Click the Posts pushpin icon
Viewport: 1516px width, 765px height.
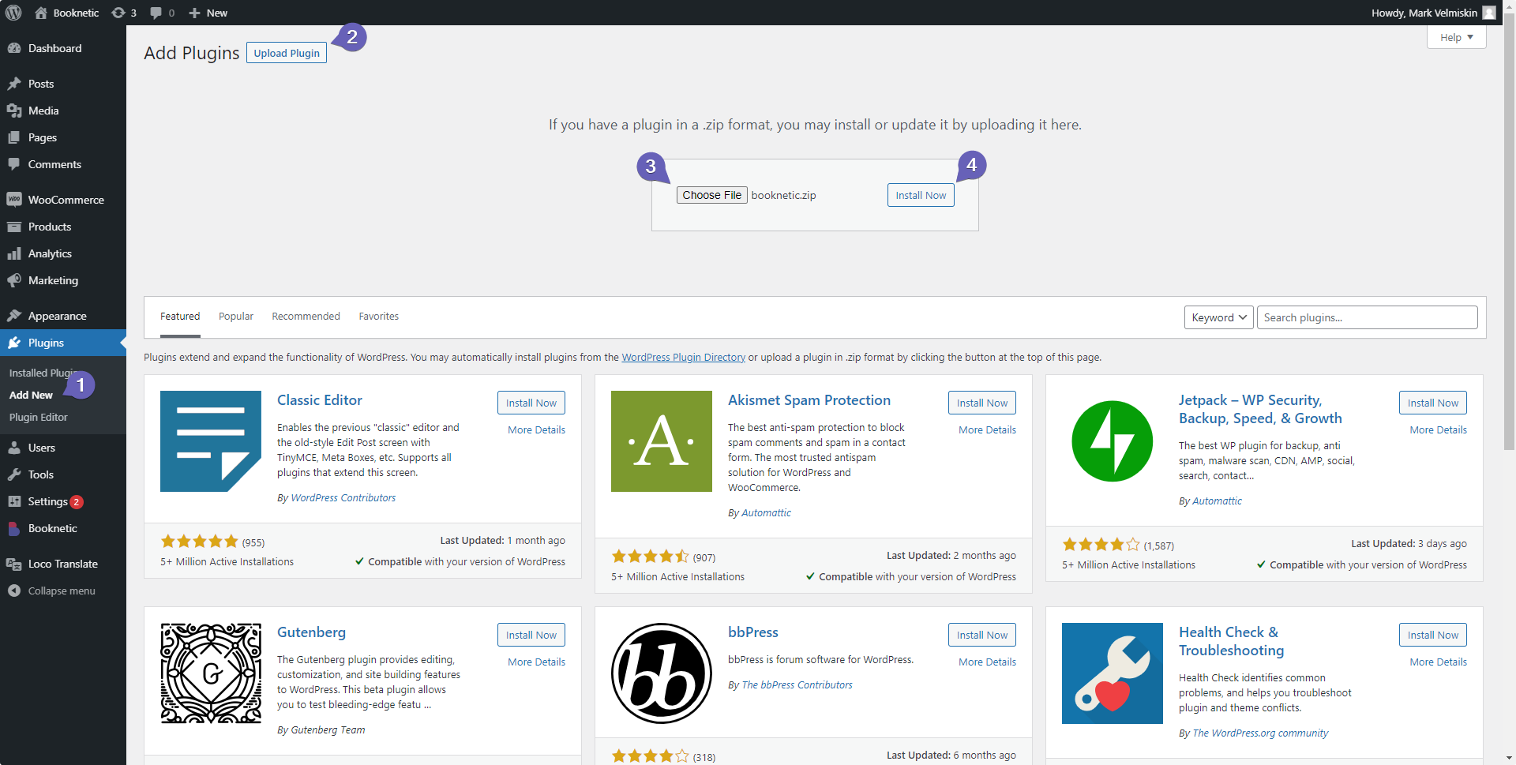click(x=14, y=84)
